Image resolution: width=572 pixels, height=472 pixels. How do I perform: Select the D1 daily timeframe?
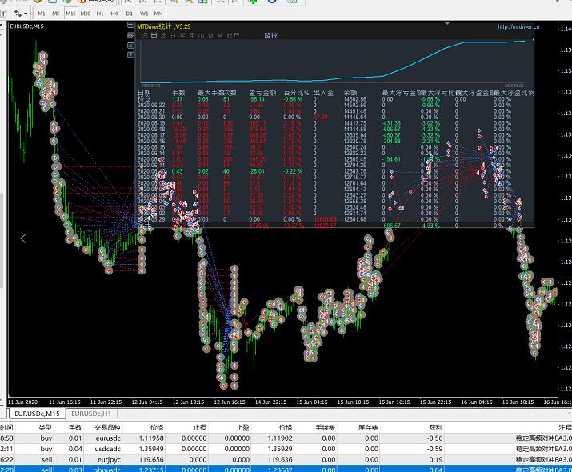[129, 14]
